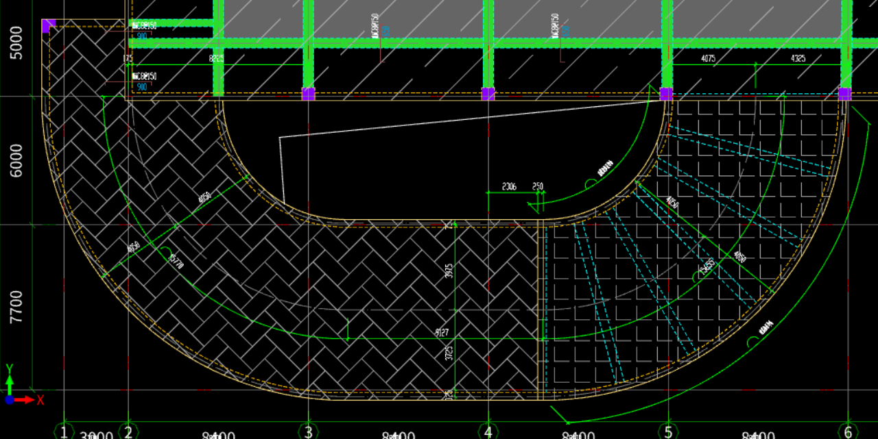Click the 3925 vertical dimension text
This screenshot has width=878, height=439.
(x=449, y=271)
